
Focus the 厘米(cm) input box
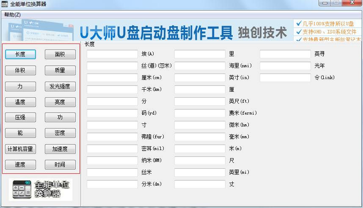tap(112, 78)
